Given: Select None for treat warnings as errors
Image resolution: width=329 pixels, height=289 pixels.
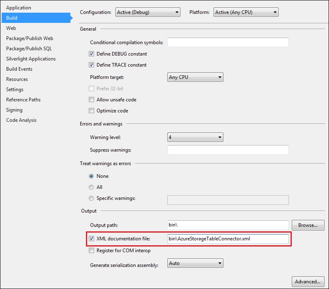Looking at the screenshot, I should [91, 176].
